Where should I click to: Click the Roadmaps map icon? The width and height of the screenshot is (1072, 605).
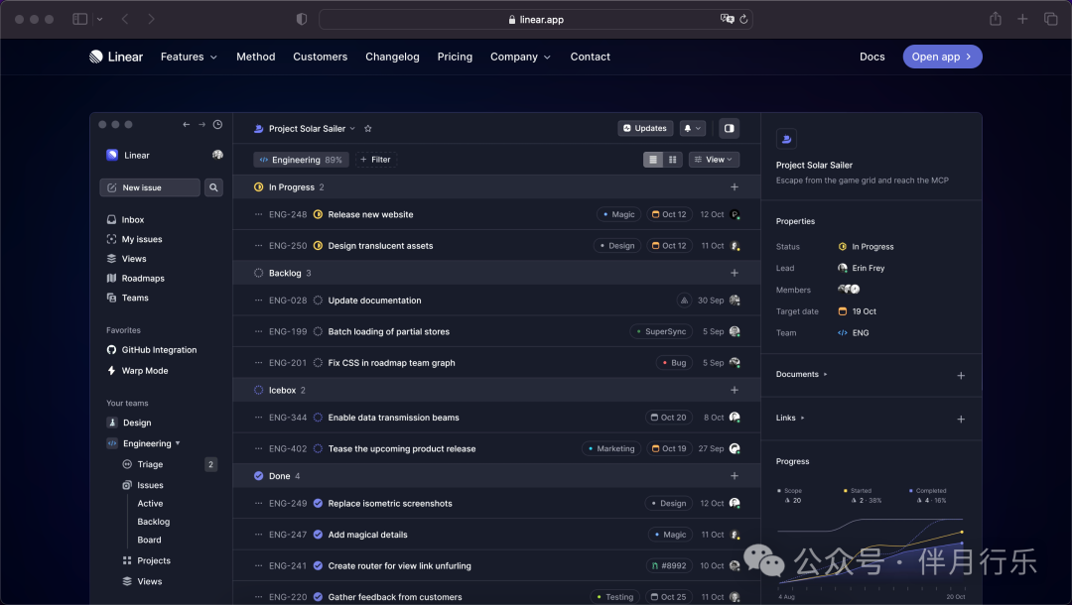[111, 278]
